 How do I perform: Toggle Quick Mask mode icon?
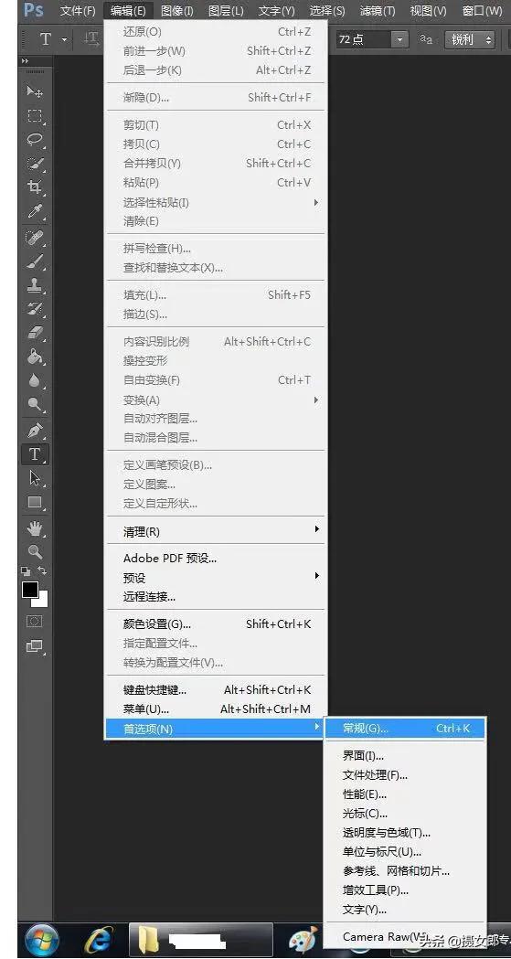tap(34, 622)
